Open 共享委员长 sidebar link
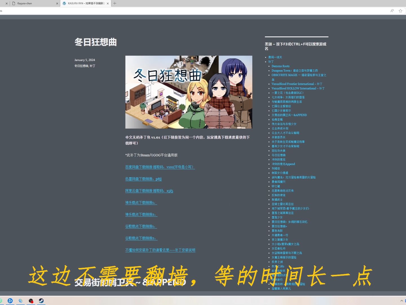 [x=279, y=137]
